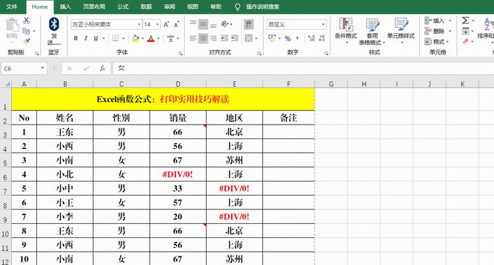494x265 pixels.
Task: Click the Insert Function fx icon
Action: (x=103, y=68)
